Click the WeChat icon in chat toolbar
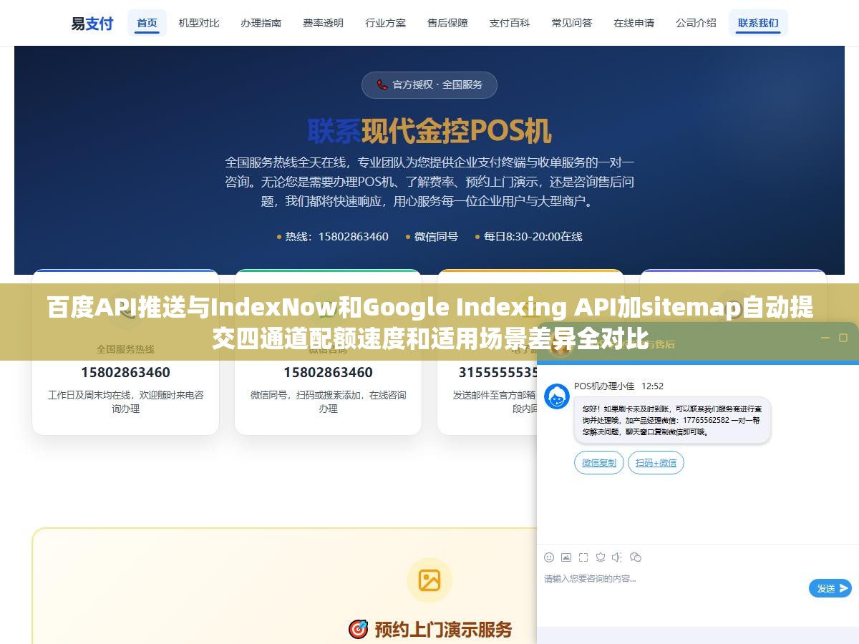The image size is (859, 644). [635, 557]
